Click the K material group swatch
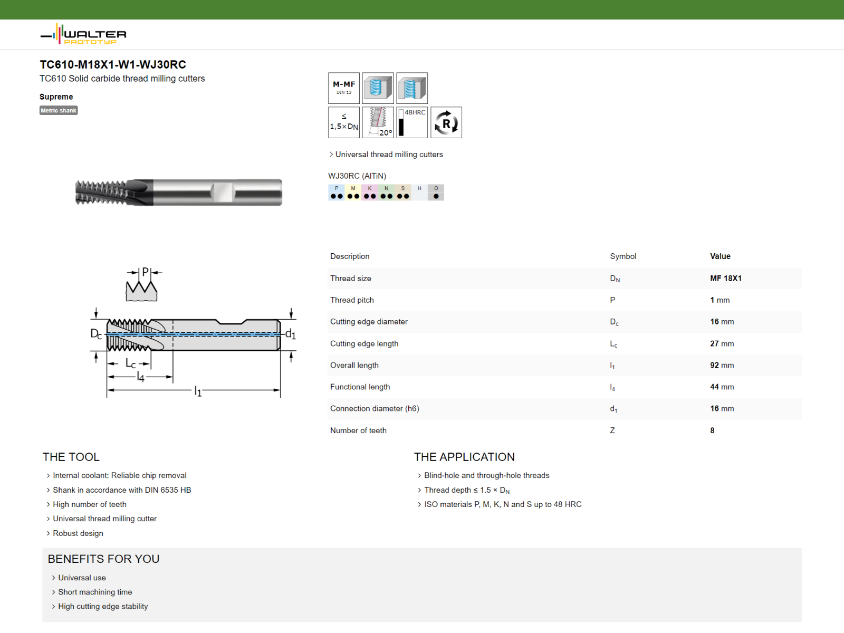The width and height of the screenshot is (844, 633). (x=370, y=193)
